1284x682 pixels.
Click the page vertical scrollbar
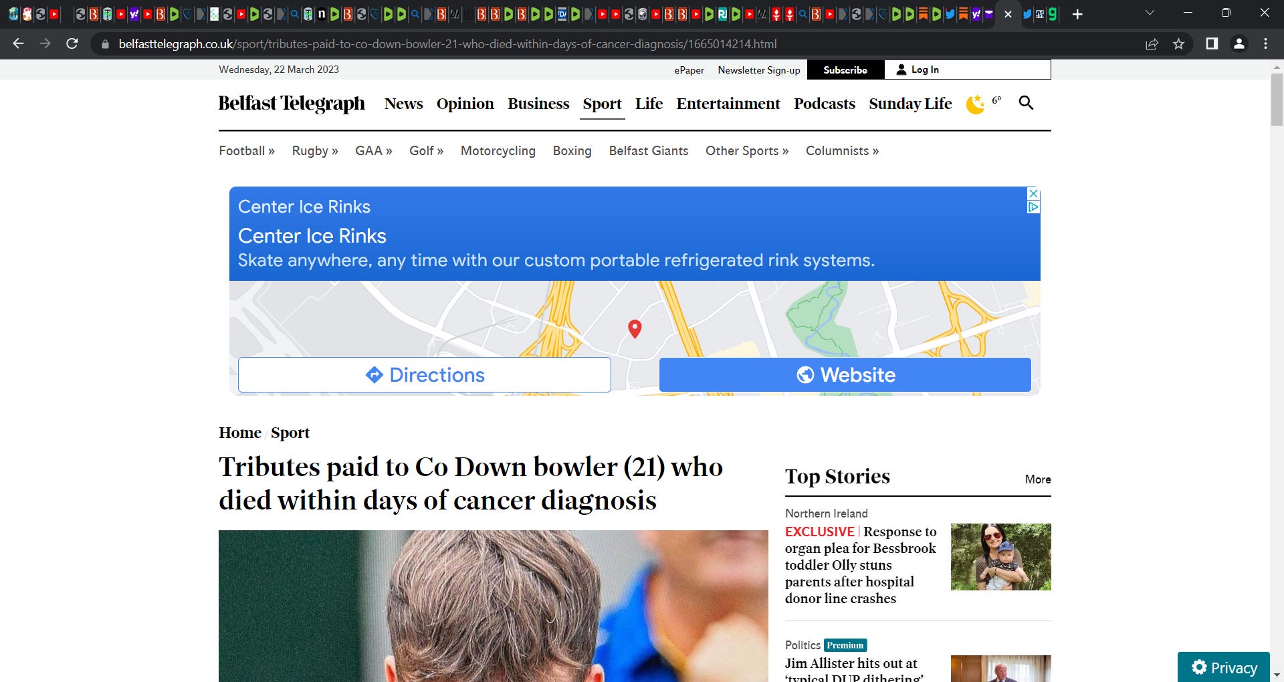(x=1277, y=100)
